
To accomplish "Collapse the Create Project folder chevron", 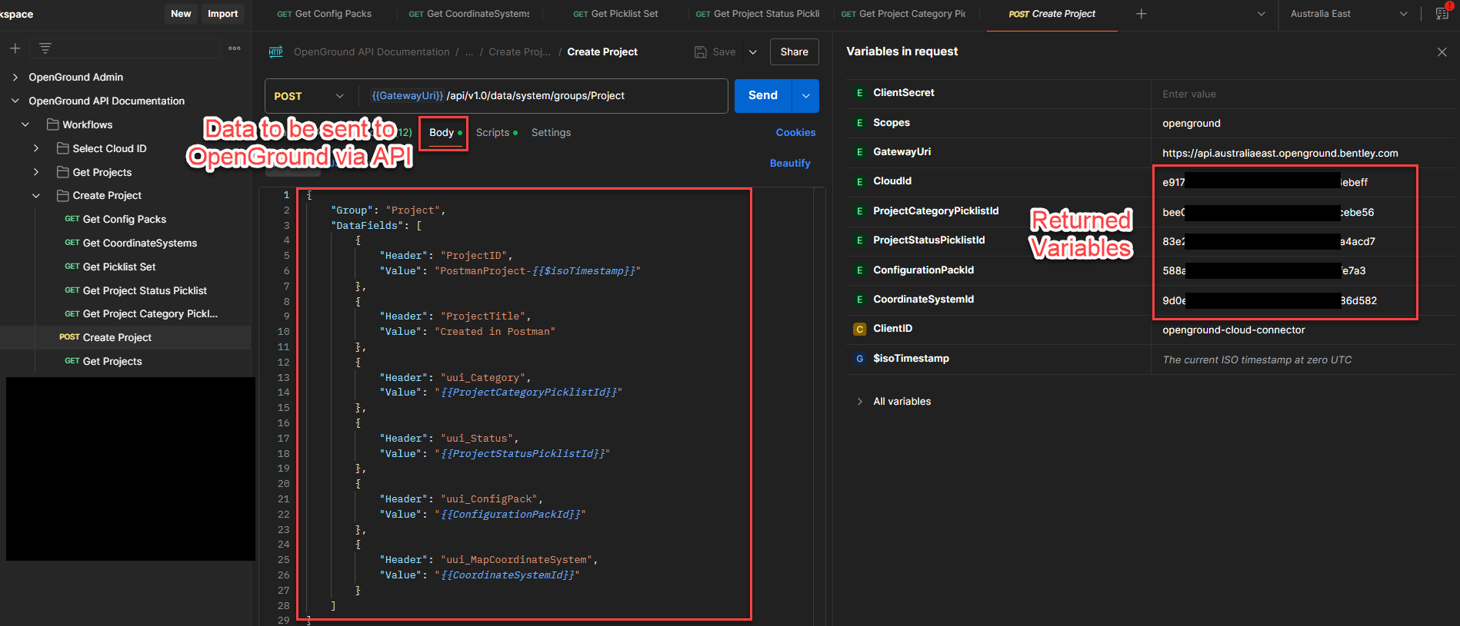I will coord(35,196).
